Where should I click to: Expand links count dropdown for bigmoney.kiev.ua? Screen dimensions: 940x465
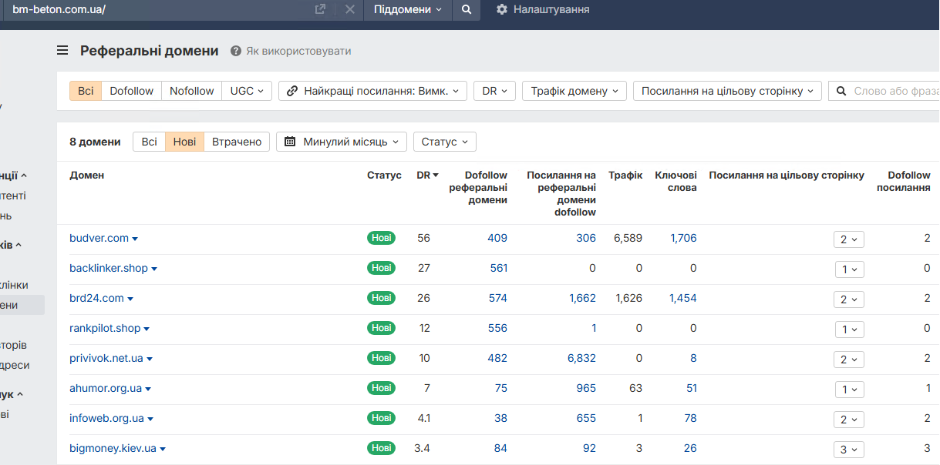(x=849, y=450)
